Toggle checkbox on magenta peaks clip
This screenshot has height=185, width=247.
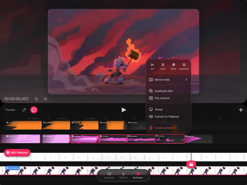[157, 136]
